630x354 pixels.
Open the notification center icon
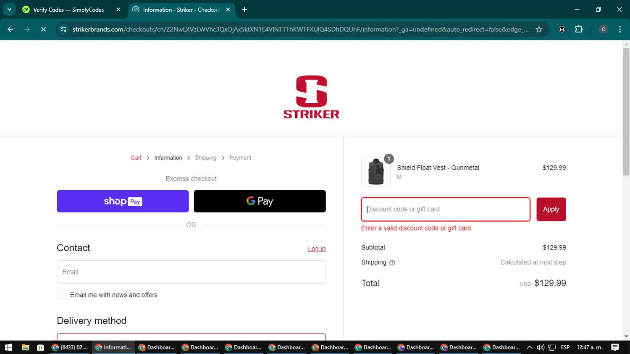click(x=615, y=347)
